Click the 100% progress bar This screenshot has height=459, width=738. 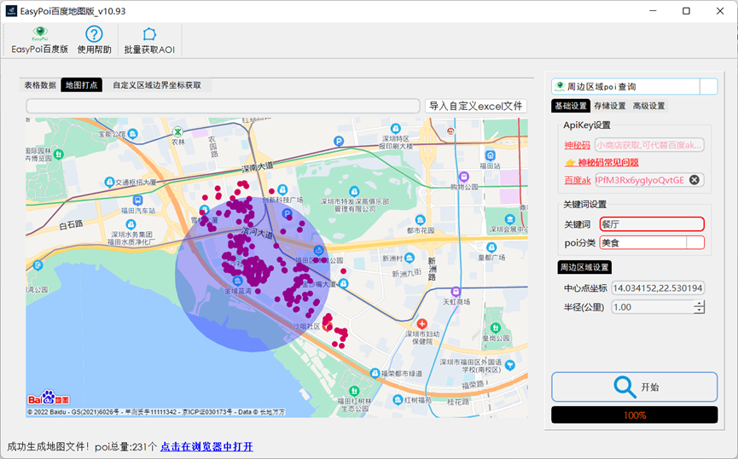tap(635, 415)
